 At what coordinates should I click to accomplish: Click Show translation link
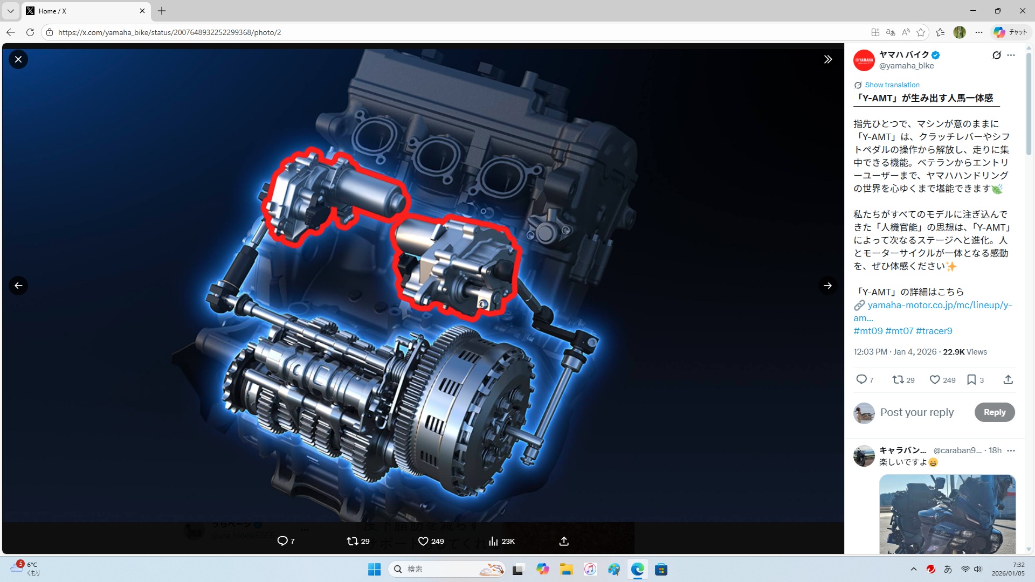click(892, 85)
